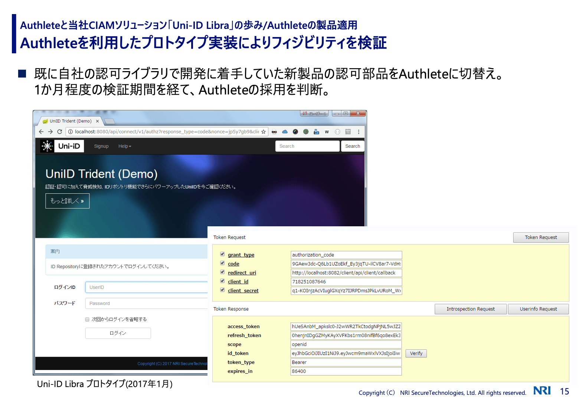The height and width of the screenshot is (400, 579).
Task: Click the Verify button next to id_token
Action: [416, 353]
